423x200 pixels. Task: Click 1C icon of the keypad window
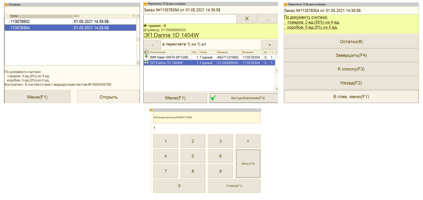click(151, 110)
